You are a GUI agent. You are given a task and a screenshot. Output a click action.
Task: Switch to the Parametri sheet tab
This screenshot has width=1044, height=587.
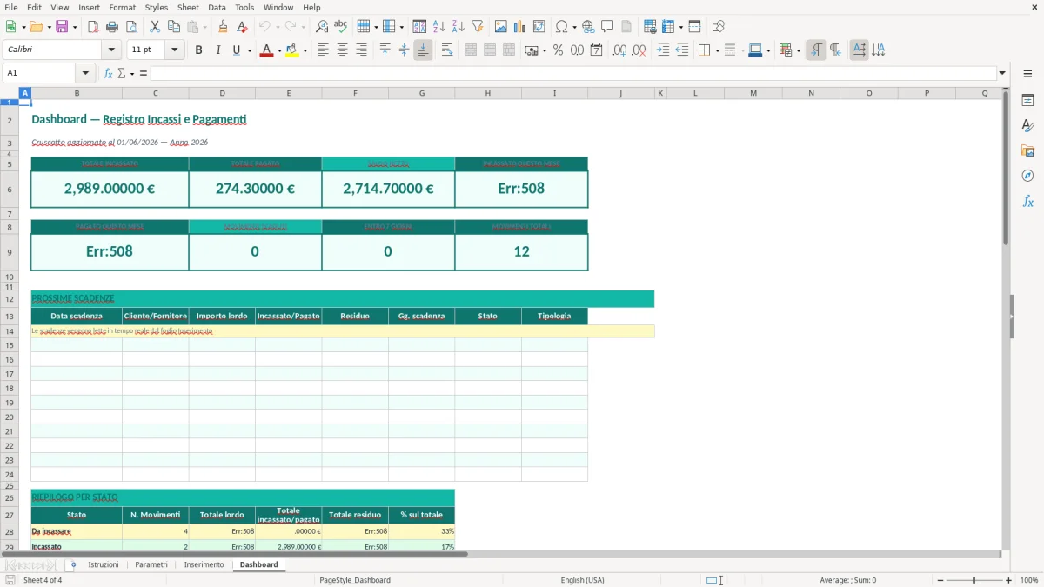(151, 564)
